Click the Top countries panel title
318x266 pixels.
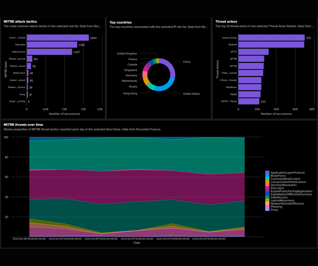click(120, 22)
